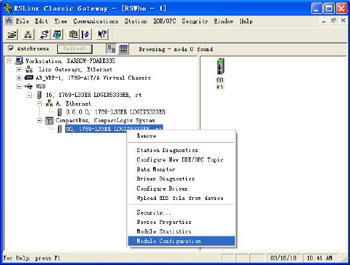Image resolution: width=350 pixels, height=265 pixels.
Task: Choose Remove from context menu
Action: (181, 136)
